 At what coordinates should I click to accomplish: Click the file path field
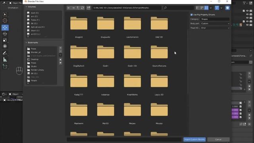click(x=127, y=8)
